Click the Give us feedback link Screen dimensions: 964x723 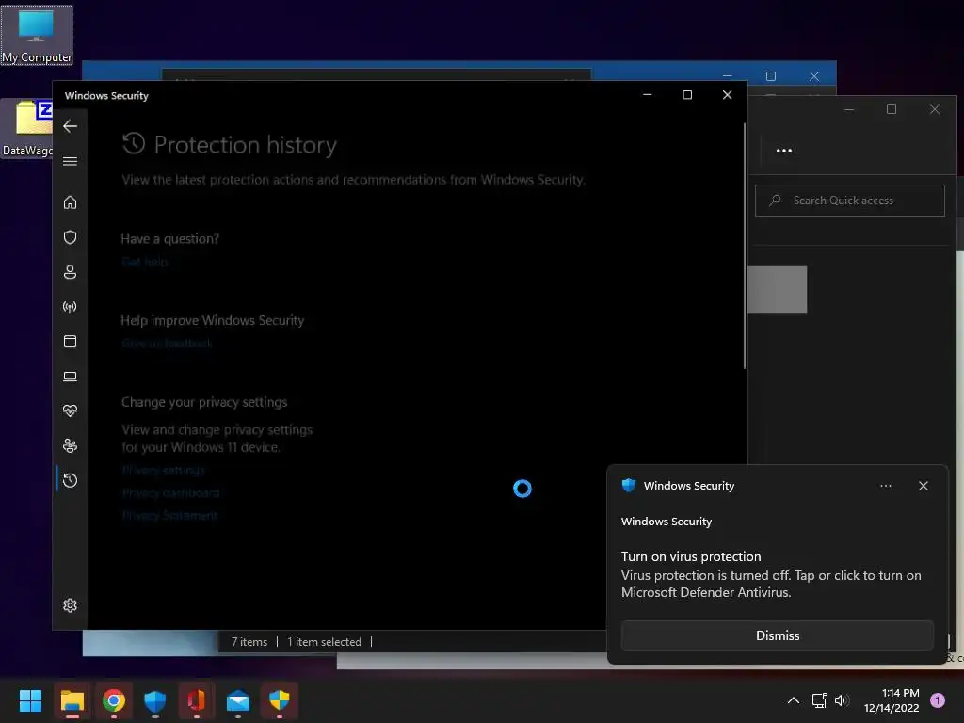(167, 344)
